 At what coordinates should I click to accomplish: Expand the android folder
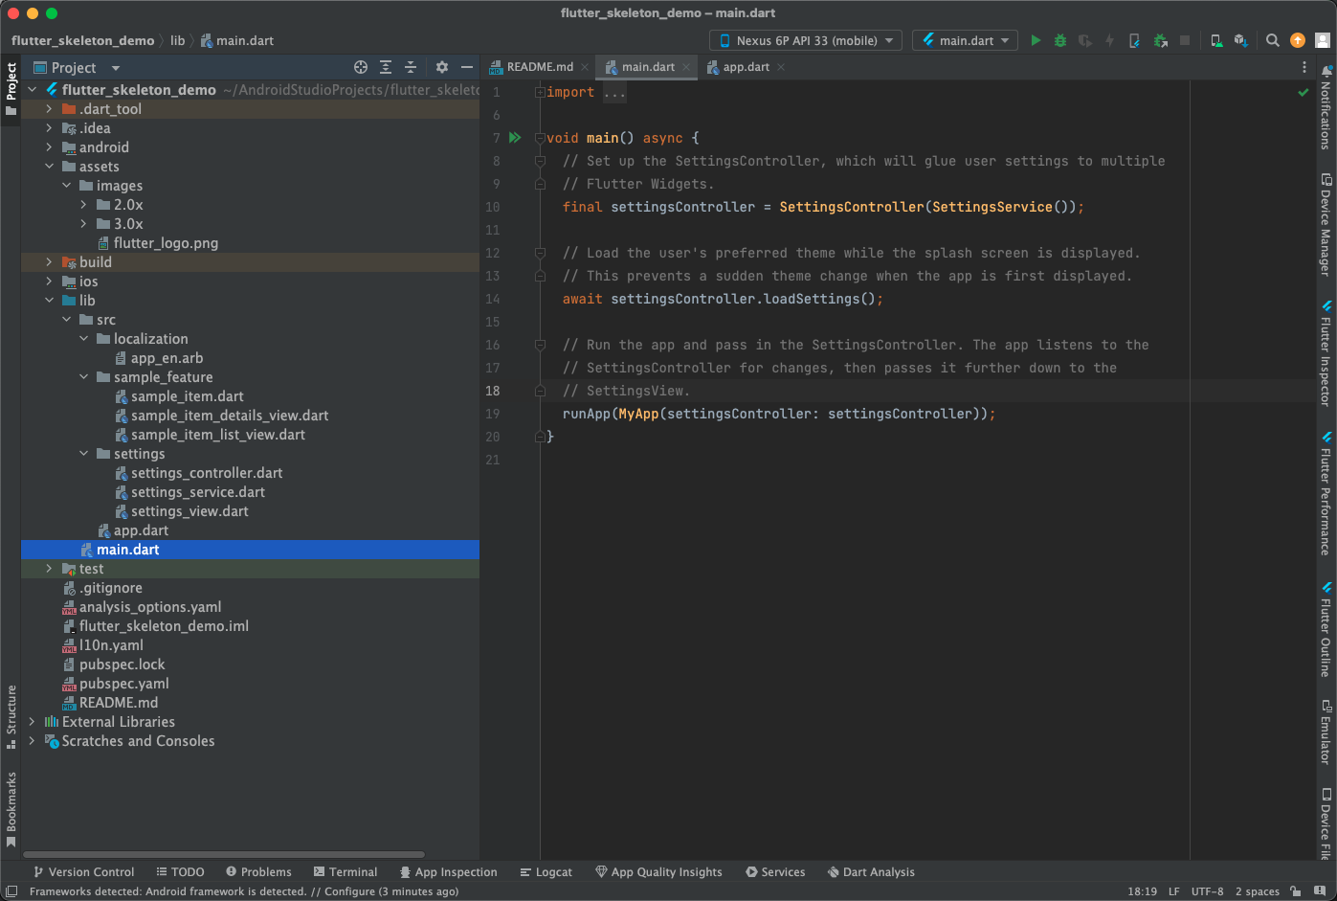click(x=48, y=146)
